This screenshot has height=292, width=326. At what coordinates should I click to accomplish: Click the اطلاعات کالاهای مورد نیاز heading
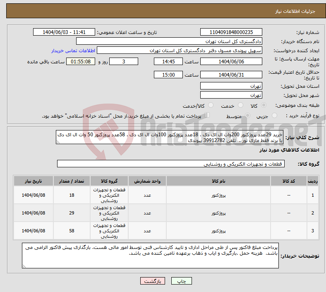[289, 150]
